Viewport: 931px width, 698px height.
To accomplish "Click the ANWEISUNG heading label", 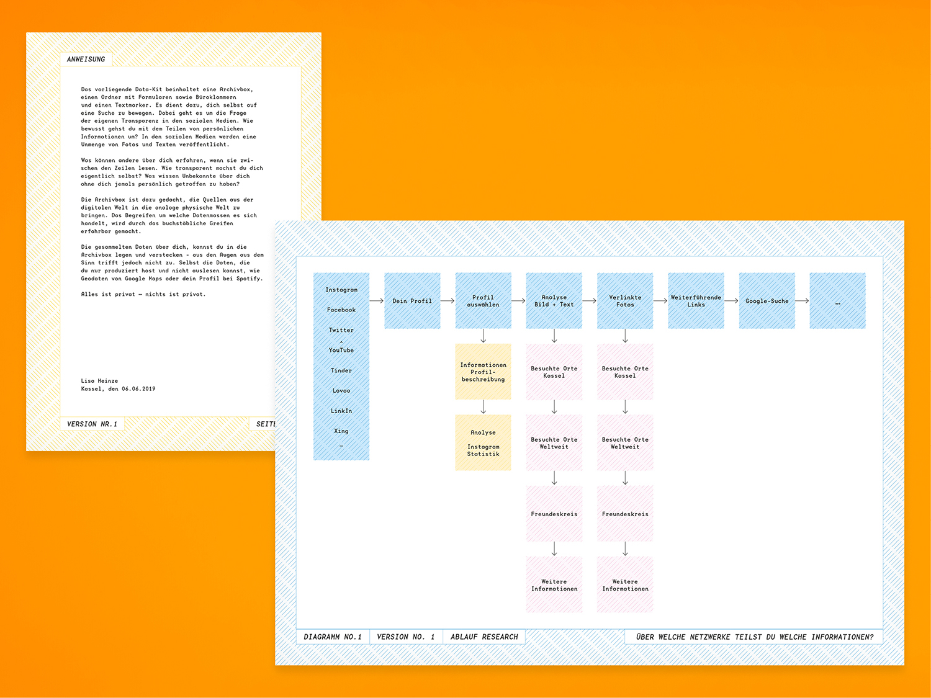I will [x=86, y=60].
